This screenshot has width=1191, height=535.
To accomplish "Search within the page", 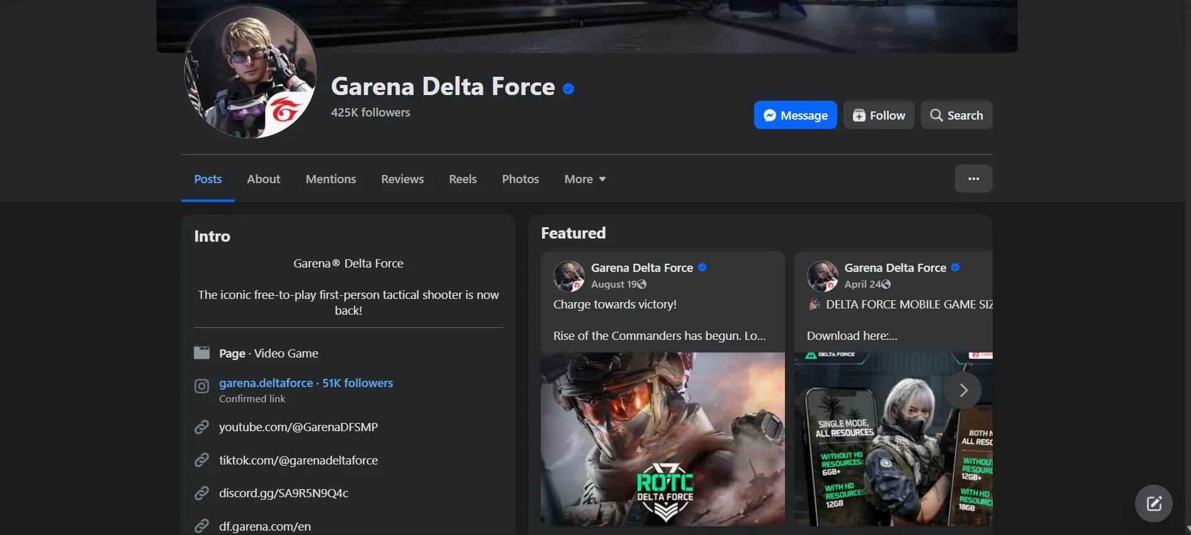I will click(956, 115).
